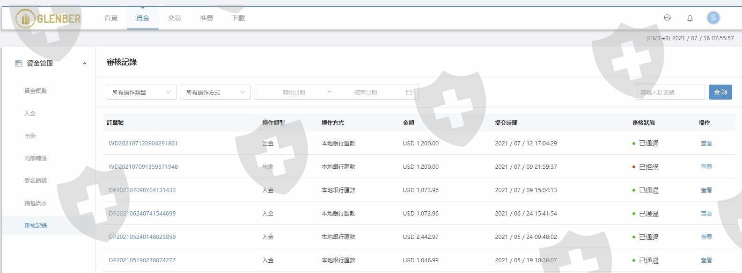Open the 下載 menu item
Image resolution: width=742 pixels, height=273 pixels.
238,18
